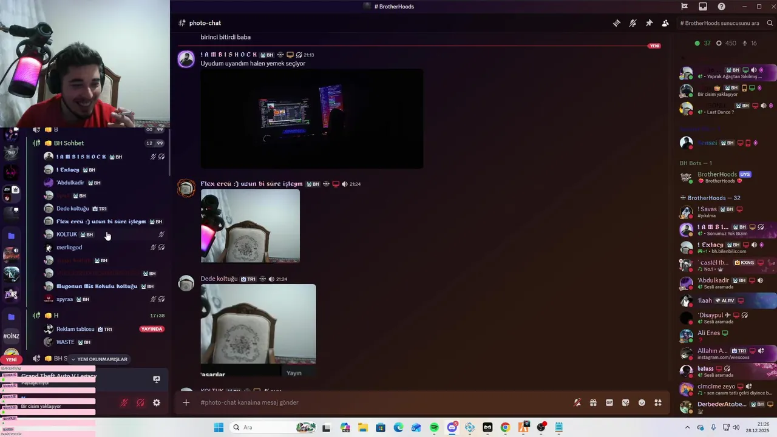Toggle headphone deafen in user panel
Screen dimensions: 777x437
pos(140,402)
